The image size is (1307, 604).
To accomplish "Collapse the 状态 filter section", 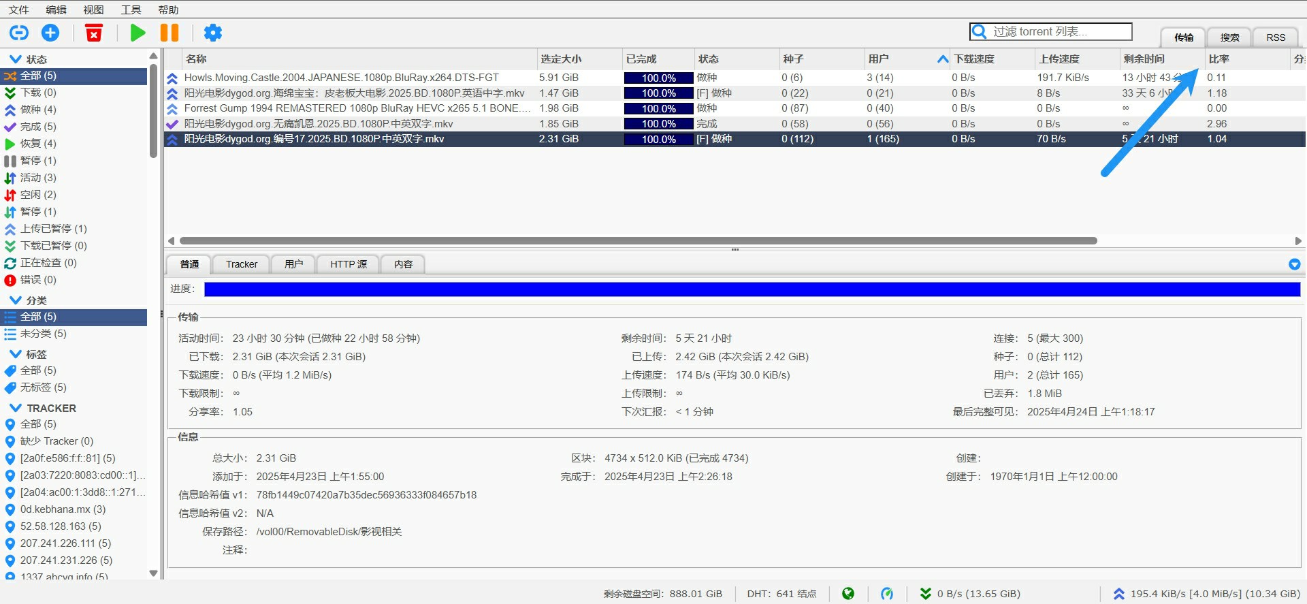I will tap(16, 59).
